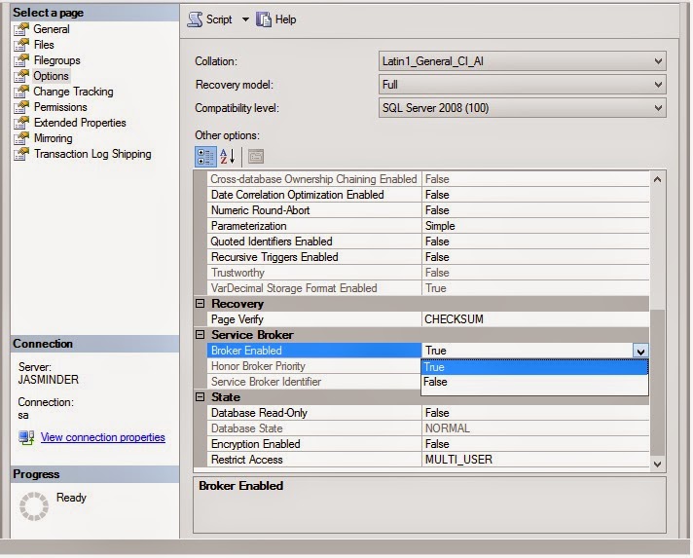Select the Honor Broker Priority row

coord(314,366)
